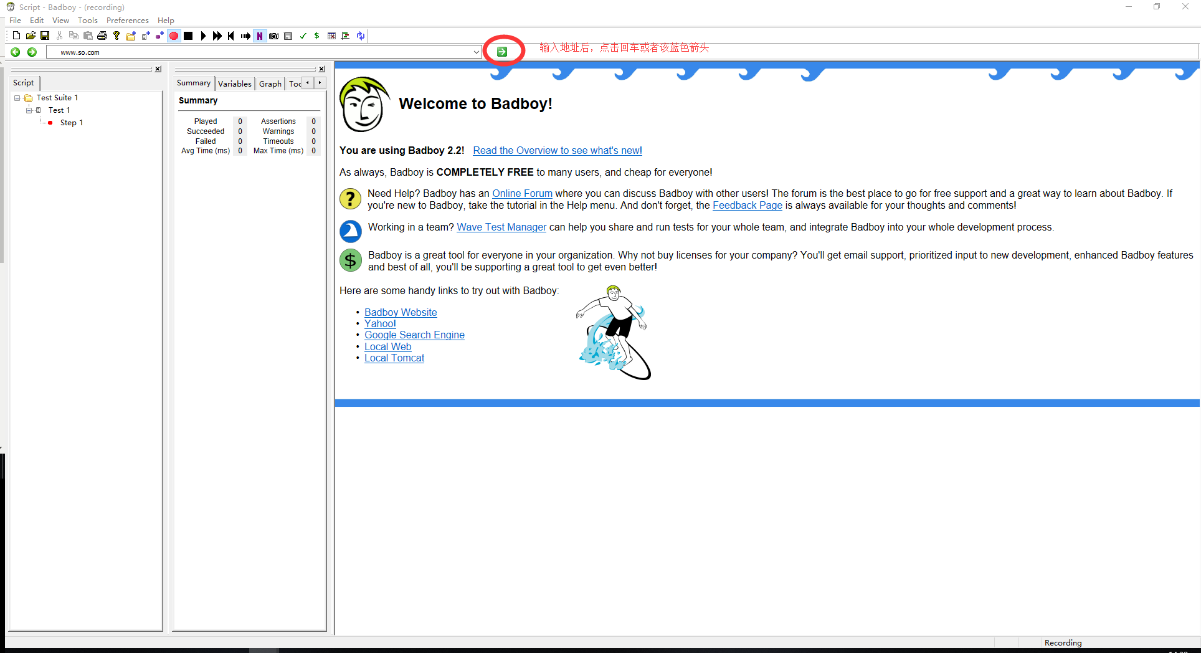Open the Wave Test Manager link

(x=501, y=227)
